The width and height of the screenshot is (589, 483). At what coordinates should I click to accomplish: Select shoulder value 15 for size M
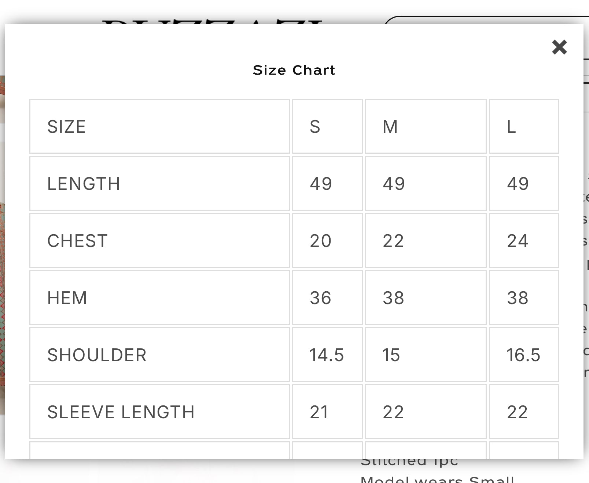391,355
